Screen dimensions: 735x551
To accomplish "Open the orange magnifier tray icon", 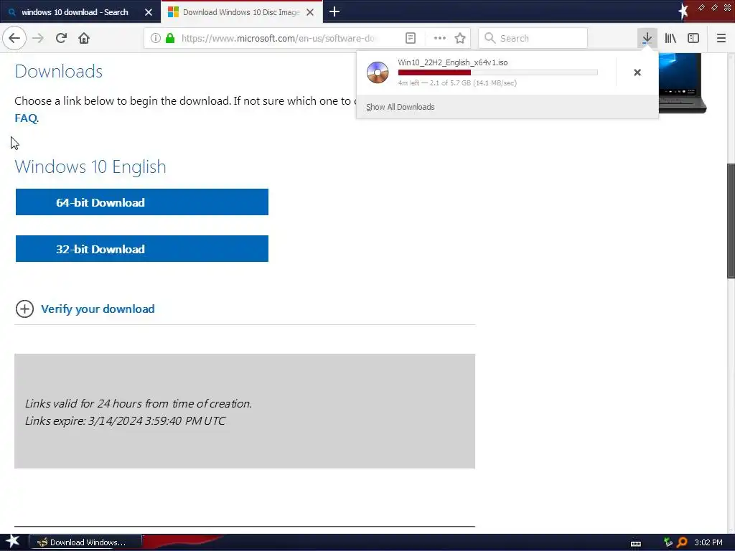I will (x=682, y=542).
